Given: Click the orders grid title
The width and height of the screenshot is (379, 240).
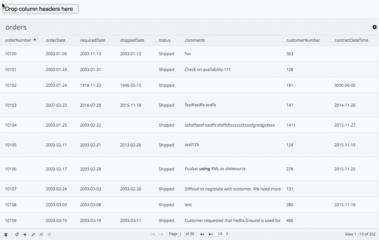Looking at the screenshot, I should [16, 27].
